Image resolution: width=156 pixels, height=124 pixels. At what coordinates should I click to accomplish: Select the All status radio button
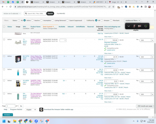[x=19, y=20]
